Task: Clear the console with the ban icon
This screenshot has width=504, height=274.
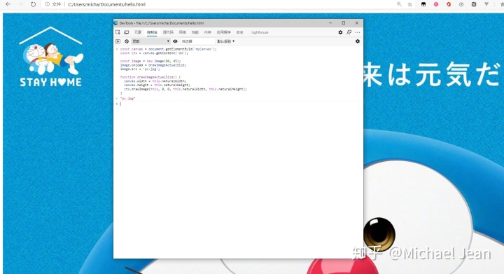Action: pyautogui.click(x=127, y=41)
